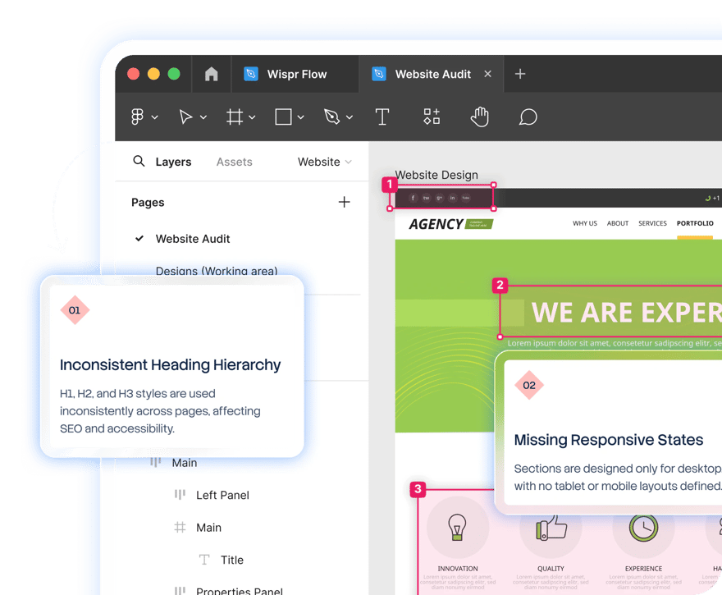Select the nested Main frame layer
722x595 pixels.
[208, 528]
